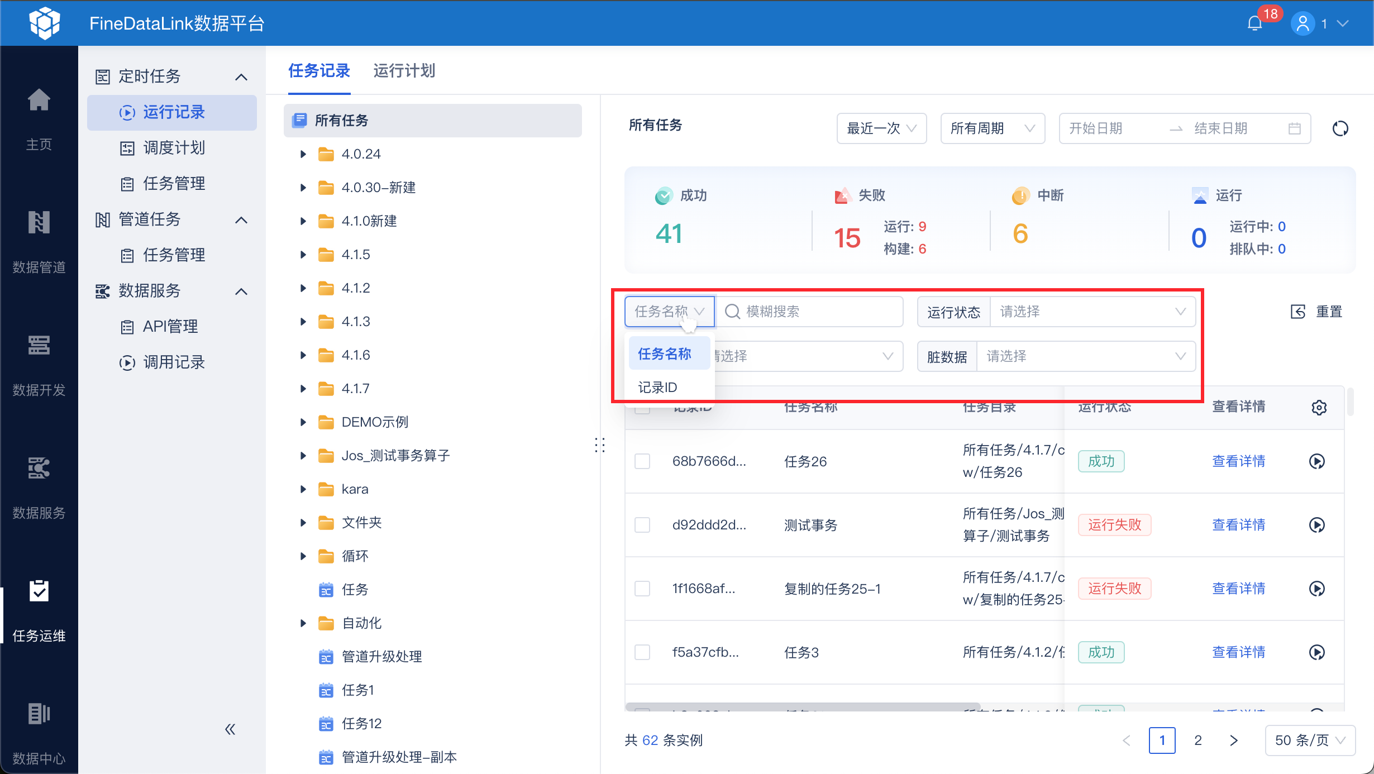Screen dimensions: 1374x774
Task: Open table column settings gear icon
Action: click(x=1319, y=408)
